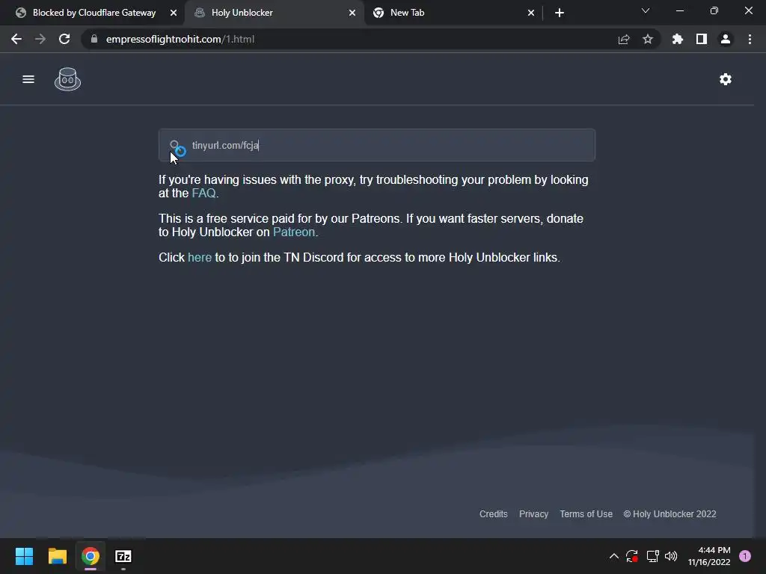Image resolution: width=766 pixels, height=574 pixels.
Task: Open the settings gear on the page
Action: click(726, 79)
